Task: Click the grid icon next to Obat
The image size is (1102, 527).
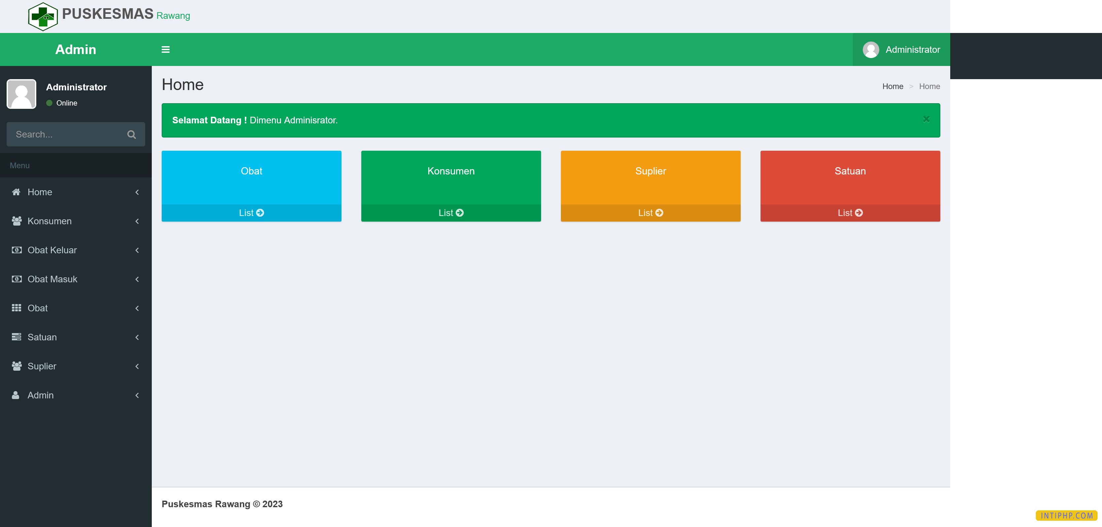Action: pyautogui.click(x=16, y=308)
